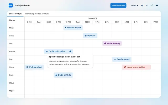Click the 5 PM time header
The height and width of the screenshot is (105, 168).
pos(136,22)
